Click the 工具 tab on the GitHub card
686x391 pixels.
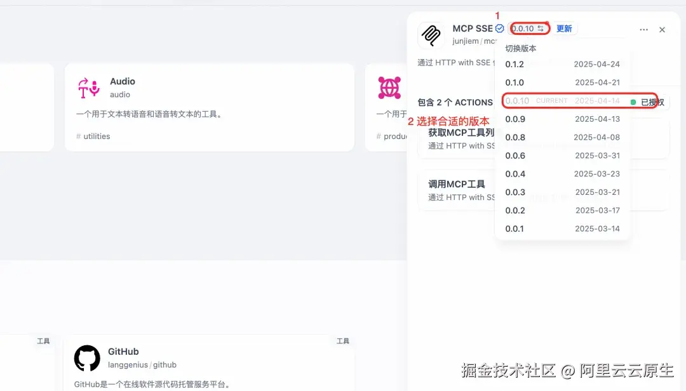tap(343, 341)
